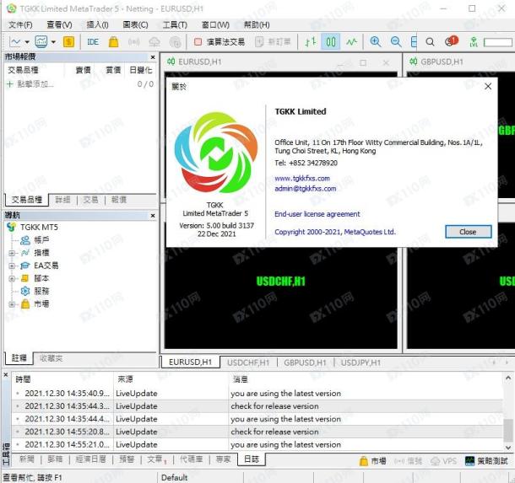This screenshot has width=515, height=483.
Task: Switch to GBPUSD,H1 chart tab
Action: point(305,362)
